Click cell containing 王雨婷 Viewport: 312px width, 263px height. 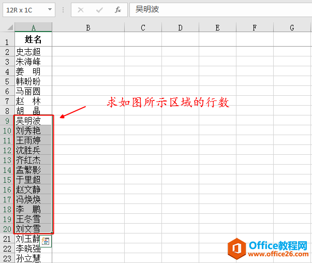34,140
